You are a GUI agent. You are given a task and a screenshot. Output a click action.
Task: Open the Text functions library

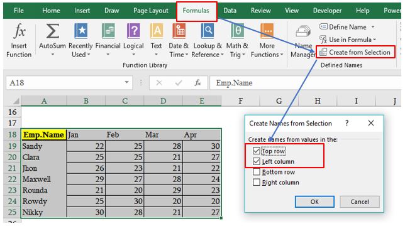(x=156, y=40)
